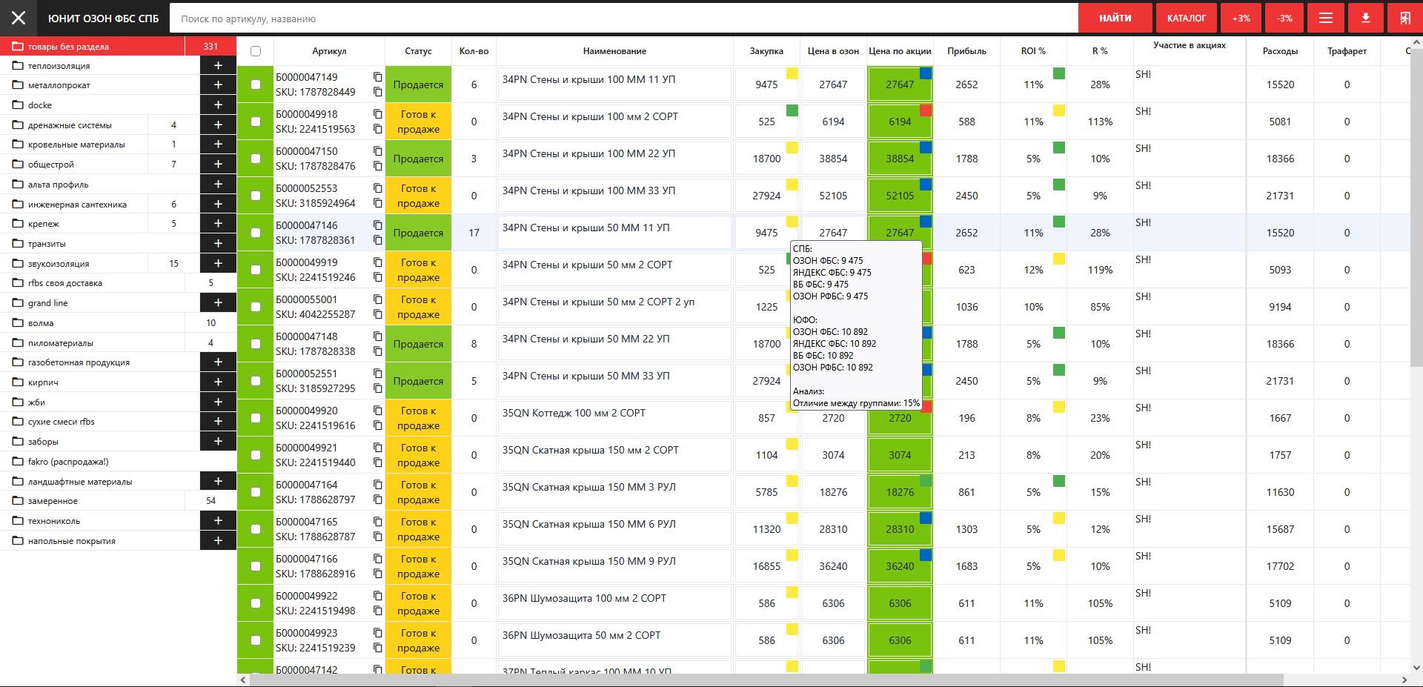The height and width of the screenshot is (687, 1423).
Task: Copy SKU 1787828361 using copy icon
Action: click(x=377, y=240)
